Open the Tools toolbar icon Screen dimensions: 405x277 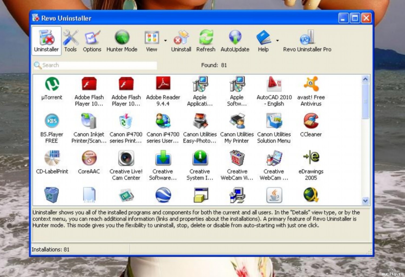pos(70,41)
